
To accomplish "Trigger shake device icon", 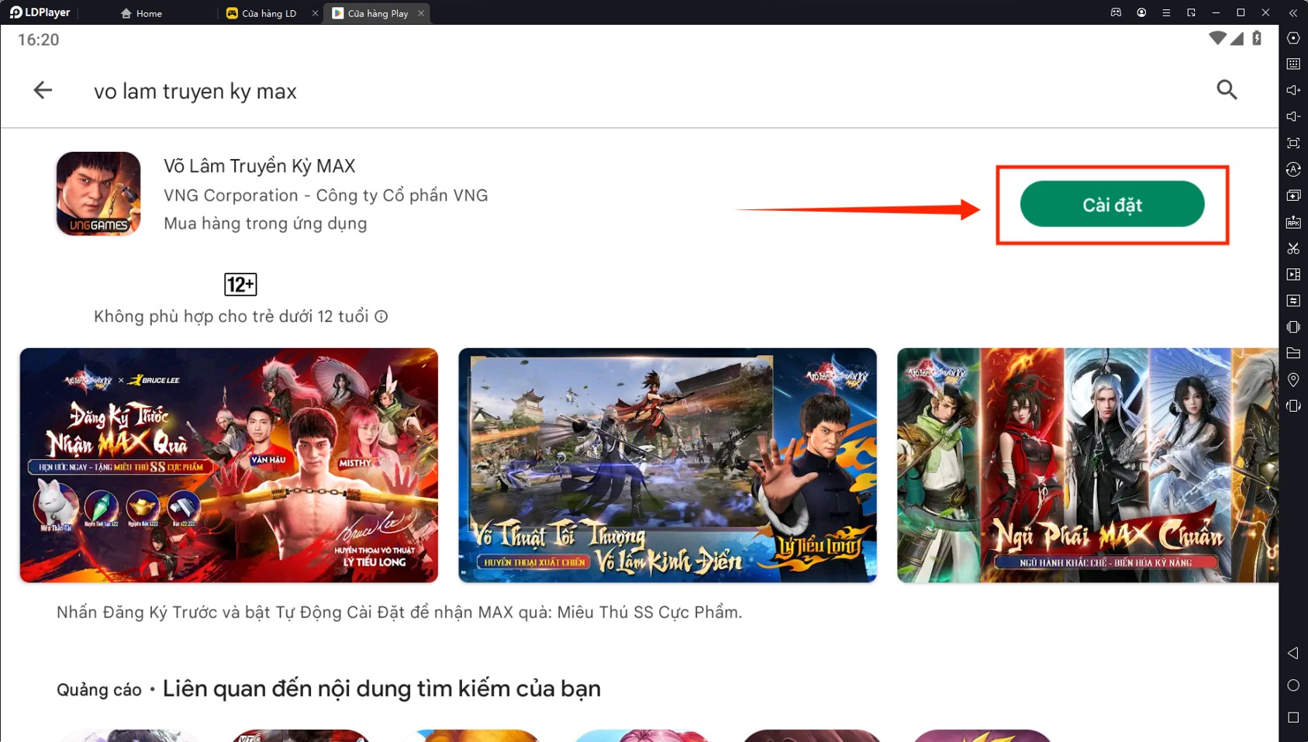I will click(1293, 327).
